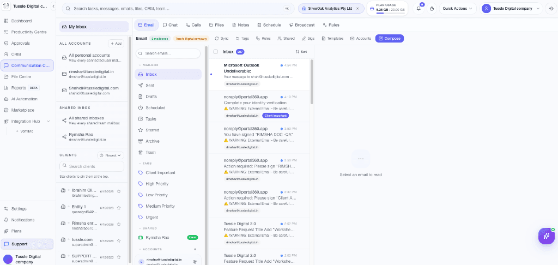Tick the select-all checkbox beside Inbox
This screenshot has height=265, width=558.
coord(216,52)
